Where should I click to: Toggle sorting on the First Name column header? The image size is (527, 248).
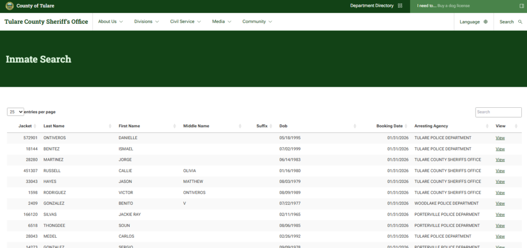coord(129,126)
